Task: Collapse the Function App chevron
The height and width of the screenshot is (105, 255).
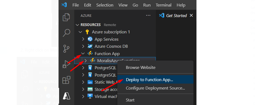Action: coord(83,53)
